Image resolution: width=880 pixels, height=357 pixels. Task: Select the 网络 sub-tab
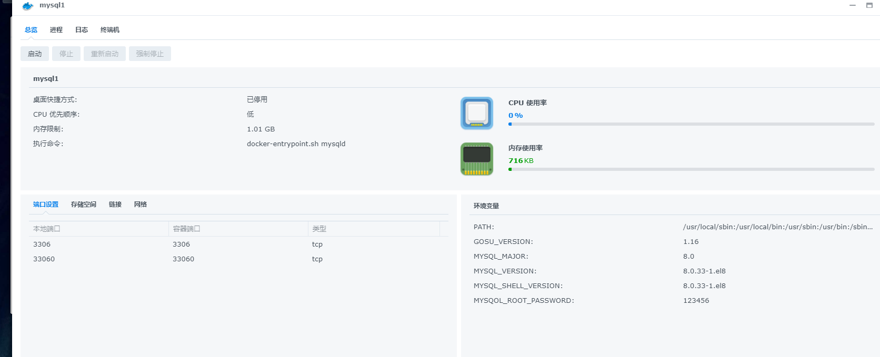(x=141, y=205)
